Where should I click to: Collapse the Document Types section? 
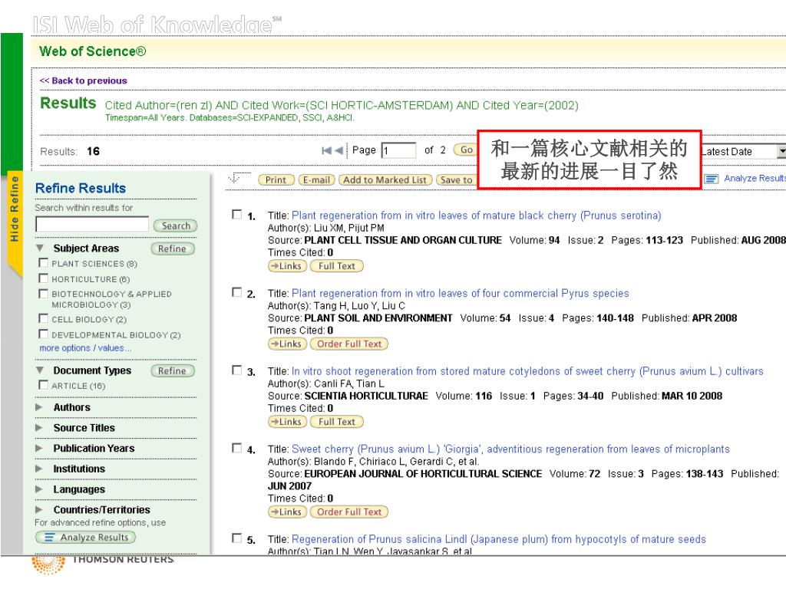point(40,370)
